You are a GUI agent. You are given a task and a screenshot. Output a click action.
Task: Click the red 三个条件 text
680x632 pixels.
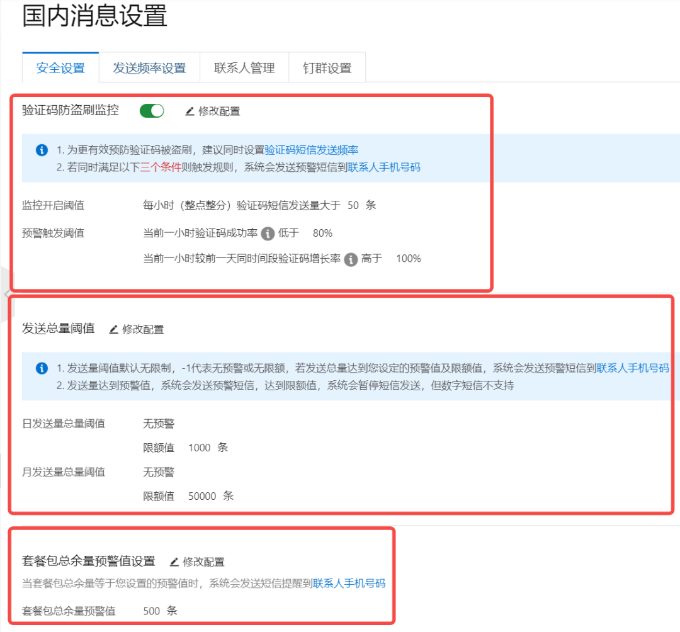[x=161, y=167]
